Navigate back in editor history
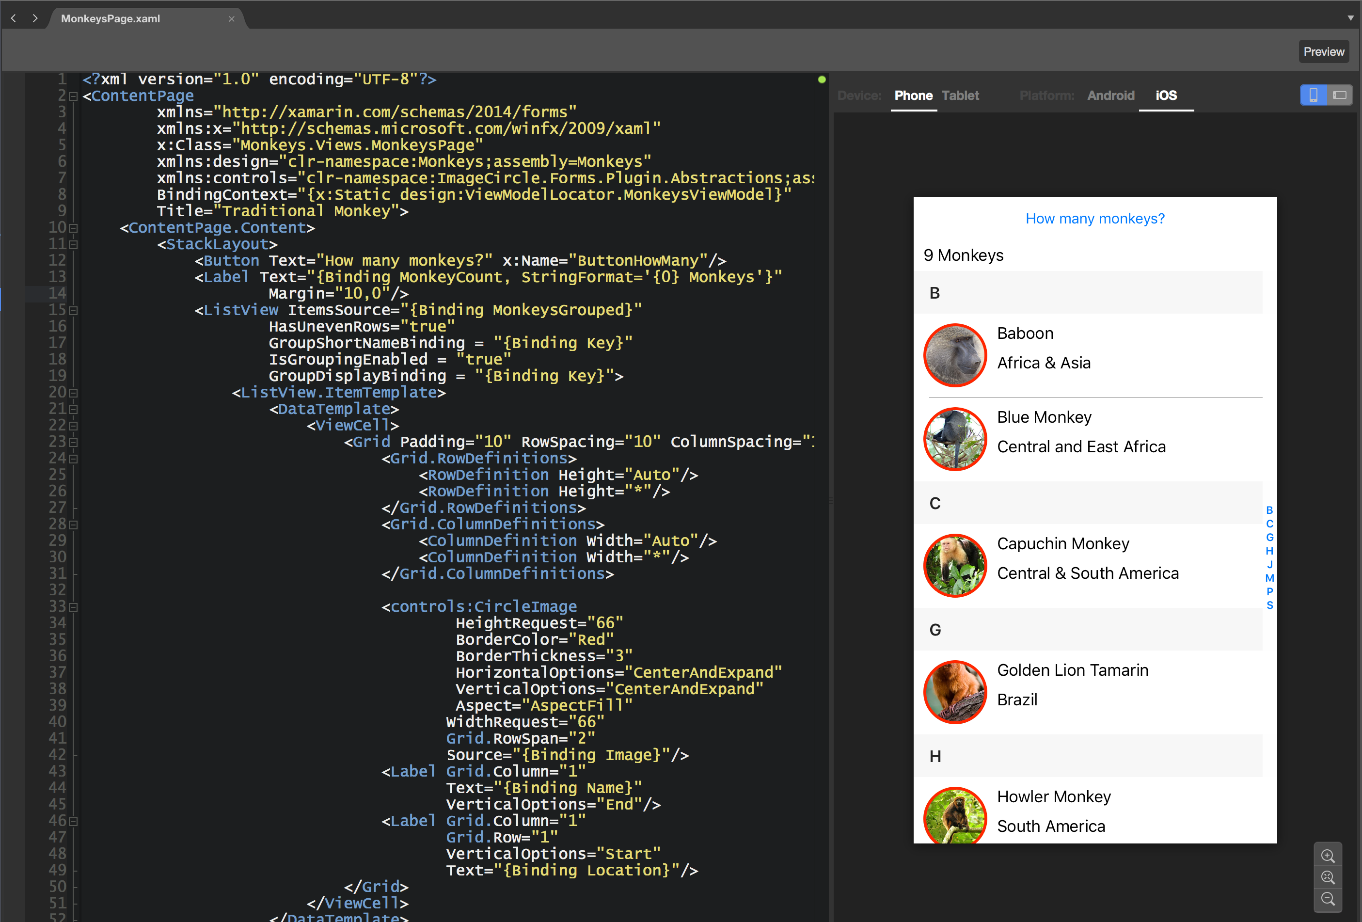The height and width of the screenshot is (922, 1362). [x=14, y=18]
